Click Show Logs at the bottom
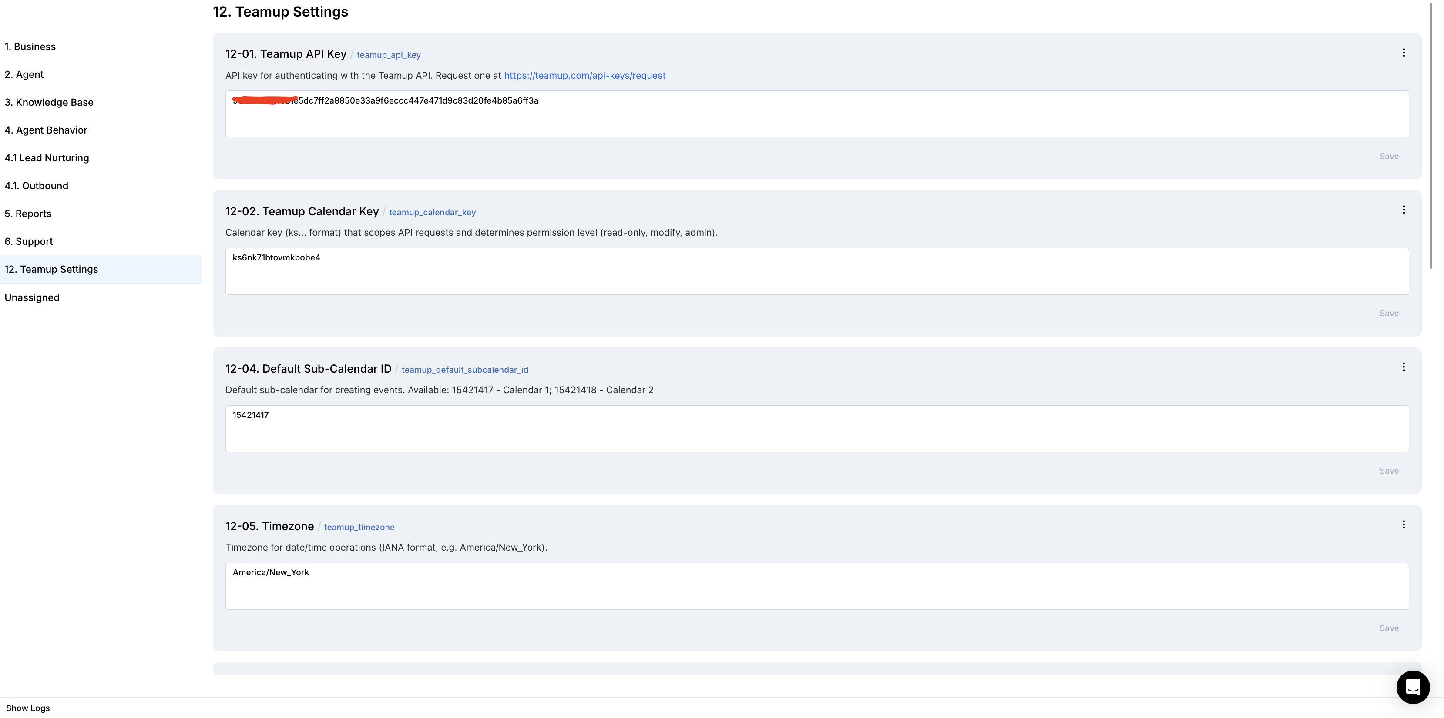1444x718 pixels. click(x=28, y=708)
